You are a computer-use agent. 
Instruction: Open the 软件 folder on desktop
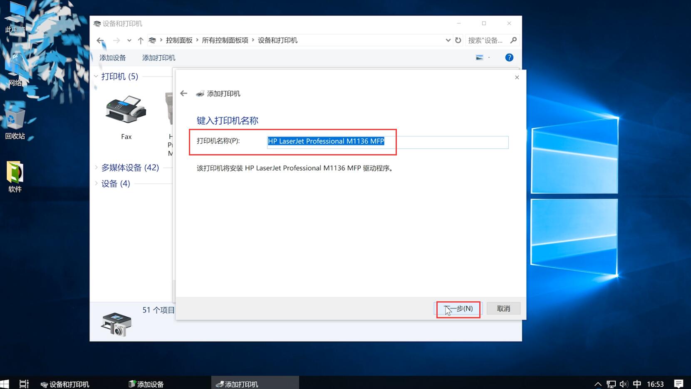[x=15, y=177]
